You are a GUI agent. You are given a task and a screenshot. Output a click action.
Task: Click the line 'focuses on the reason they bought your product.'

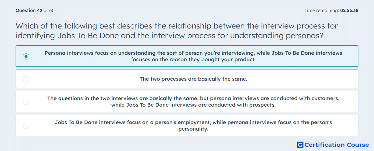coord(193,59)
